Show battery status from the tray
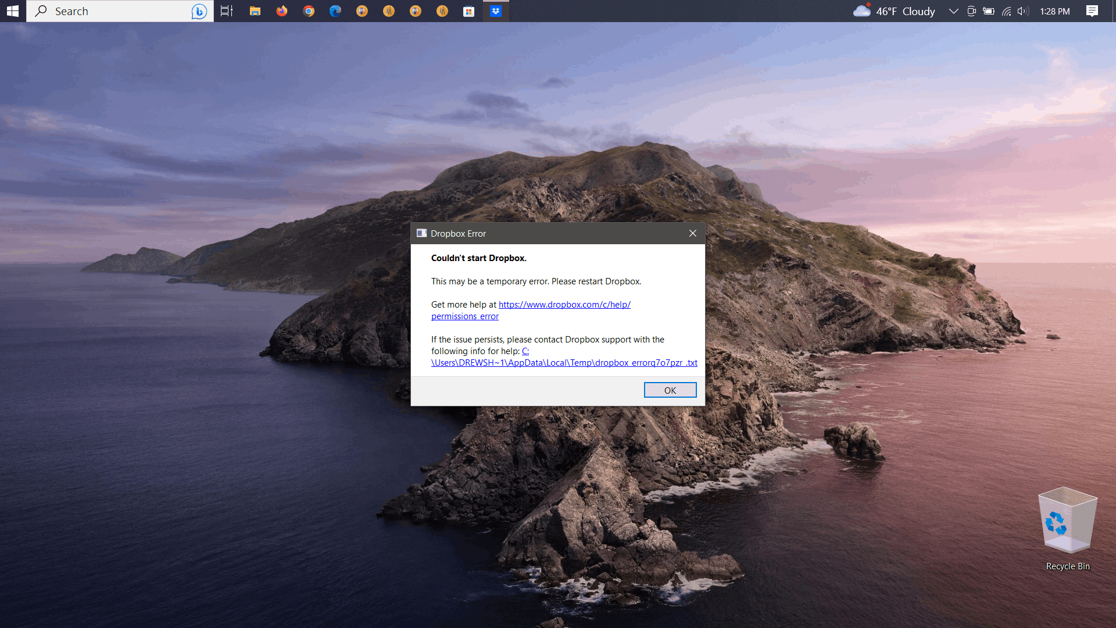The image size is (1116, 628). (x=988, y=11)
